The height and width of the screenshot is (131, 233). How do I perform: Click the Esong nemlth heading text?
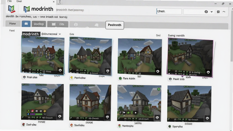tap(176, 36)
